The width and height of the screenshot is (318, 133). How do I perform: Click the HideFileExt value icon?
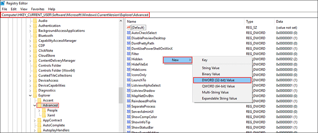point(129,64)
